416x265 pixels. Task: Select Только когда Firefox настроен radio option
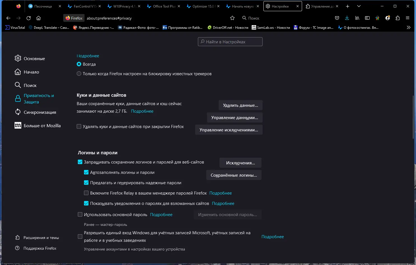point(79,74)
